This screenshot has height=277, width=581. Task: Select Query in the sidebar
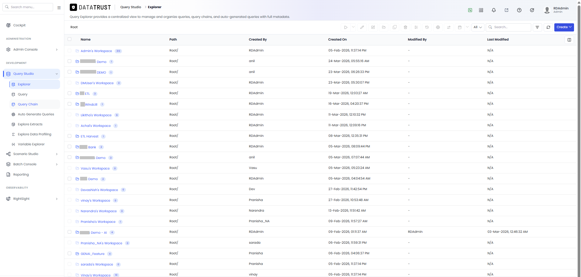click(x=22, y=94)
